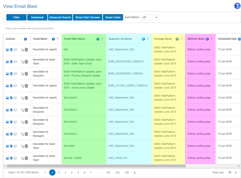Sort by Email Name column header

pyautogui.click(x=40, y=39)
